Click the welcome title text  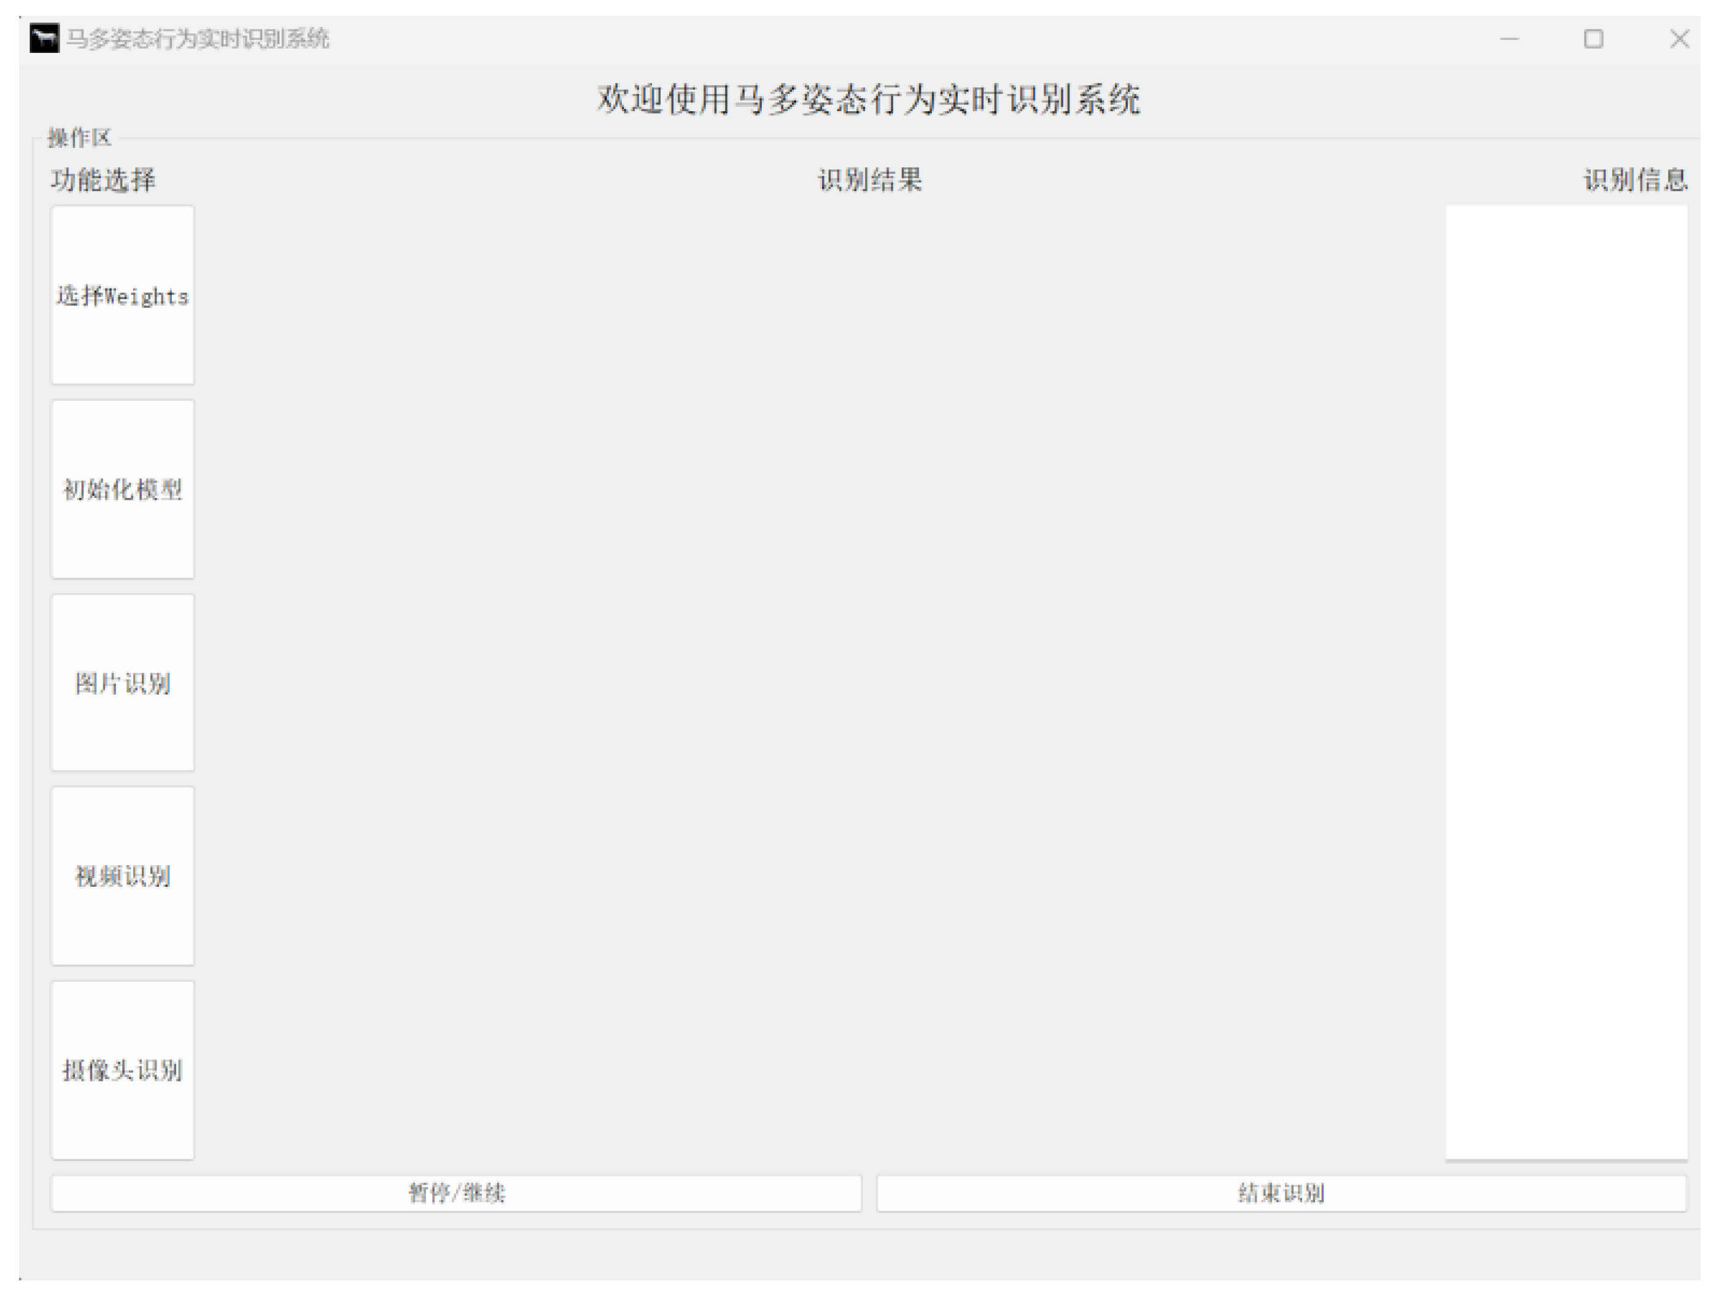tap(871, 99)
